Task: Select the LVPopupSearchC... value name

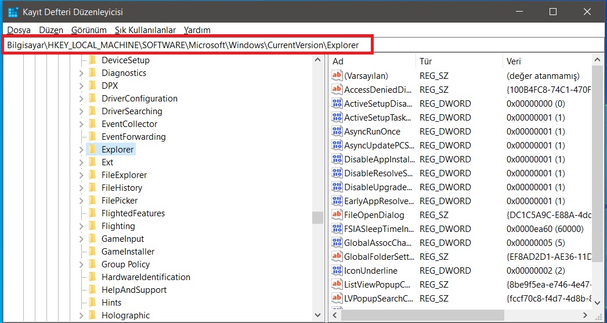Action: coord(378,299)
